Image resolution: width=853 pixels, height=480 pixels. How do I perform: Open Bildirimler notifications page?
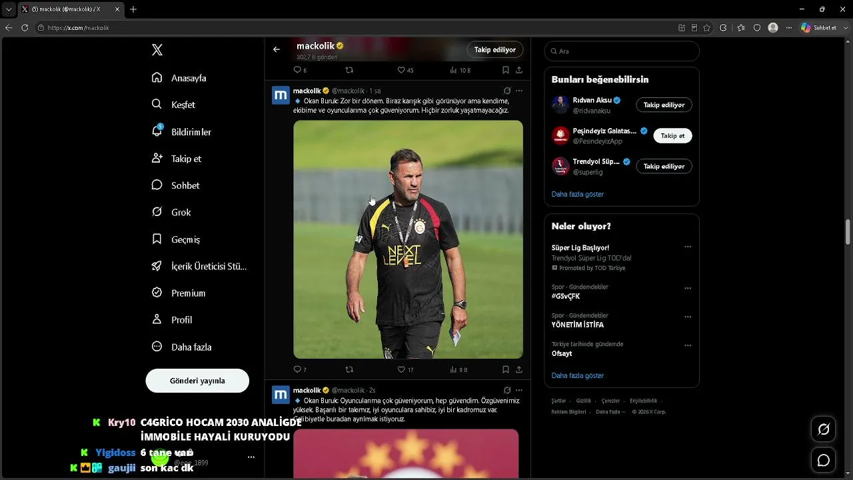pyautogui.click(x=182, y=132)
